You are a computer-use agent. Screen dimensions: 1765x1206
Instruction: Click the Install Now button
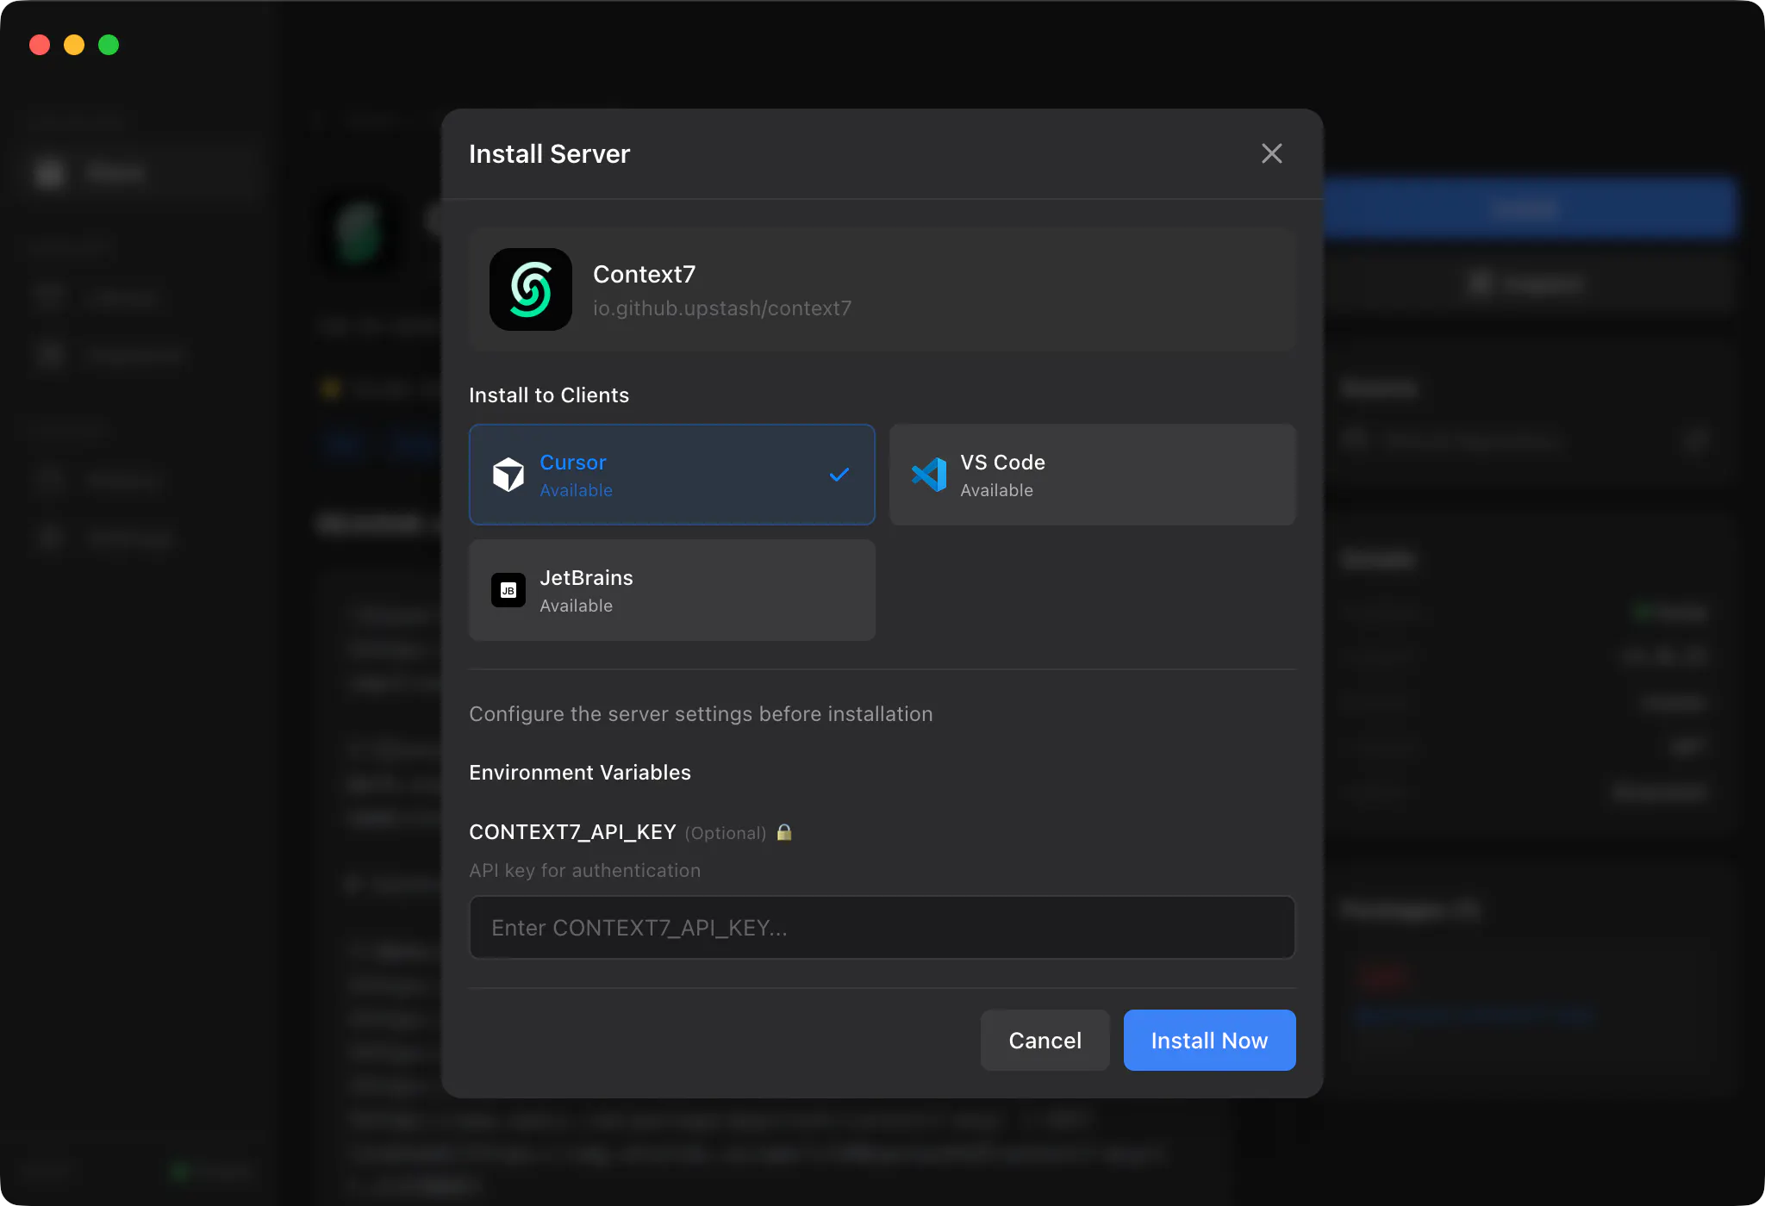[x=1210, y=1041]
